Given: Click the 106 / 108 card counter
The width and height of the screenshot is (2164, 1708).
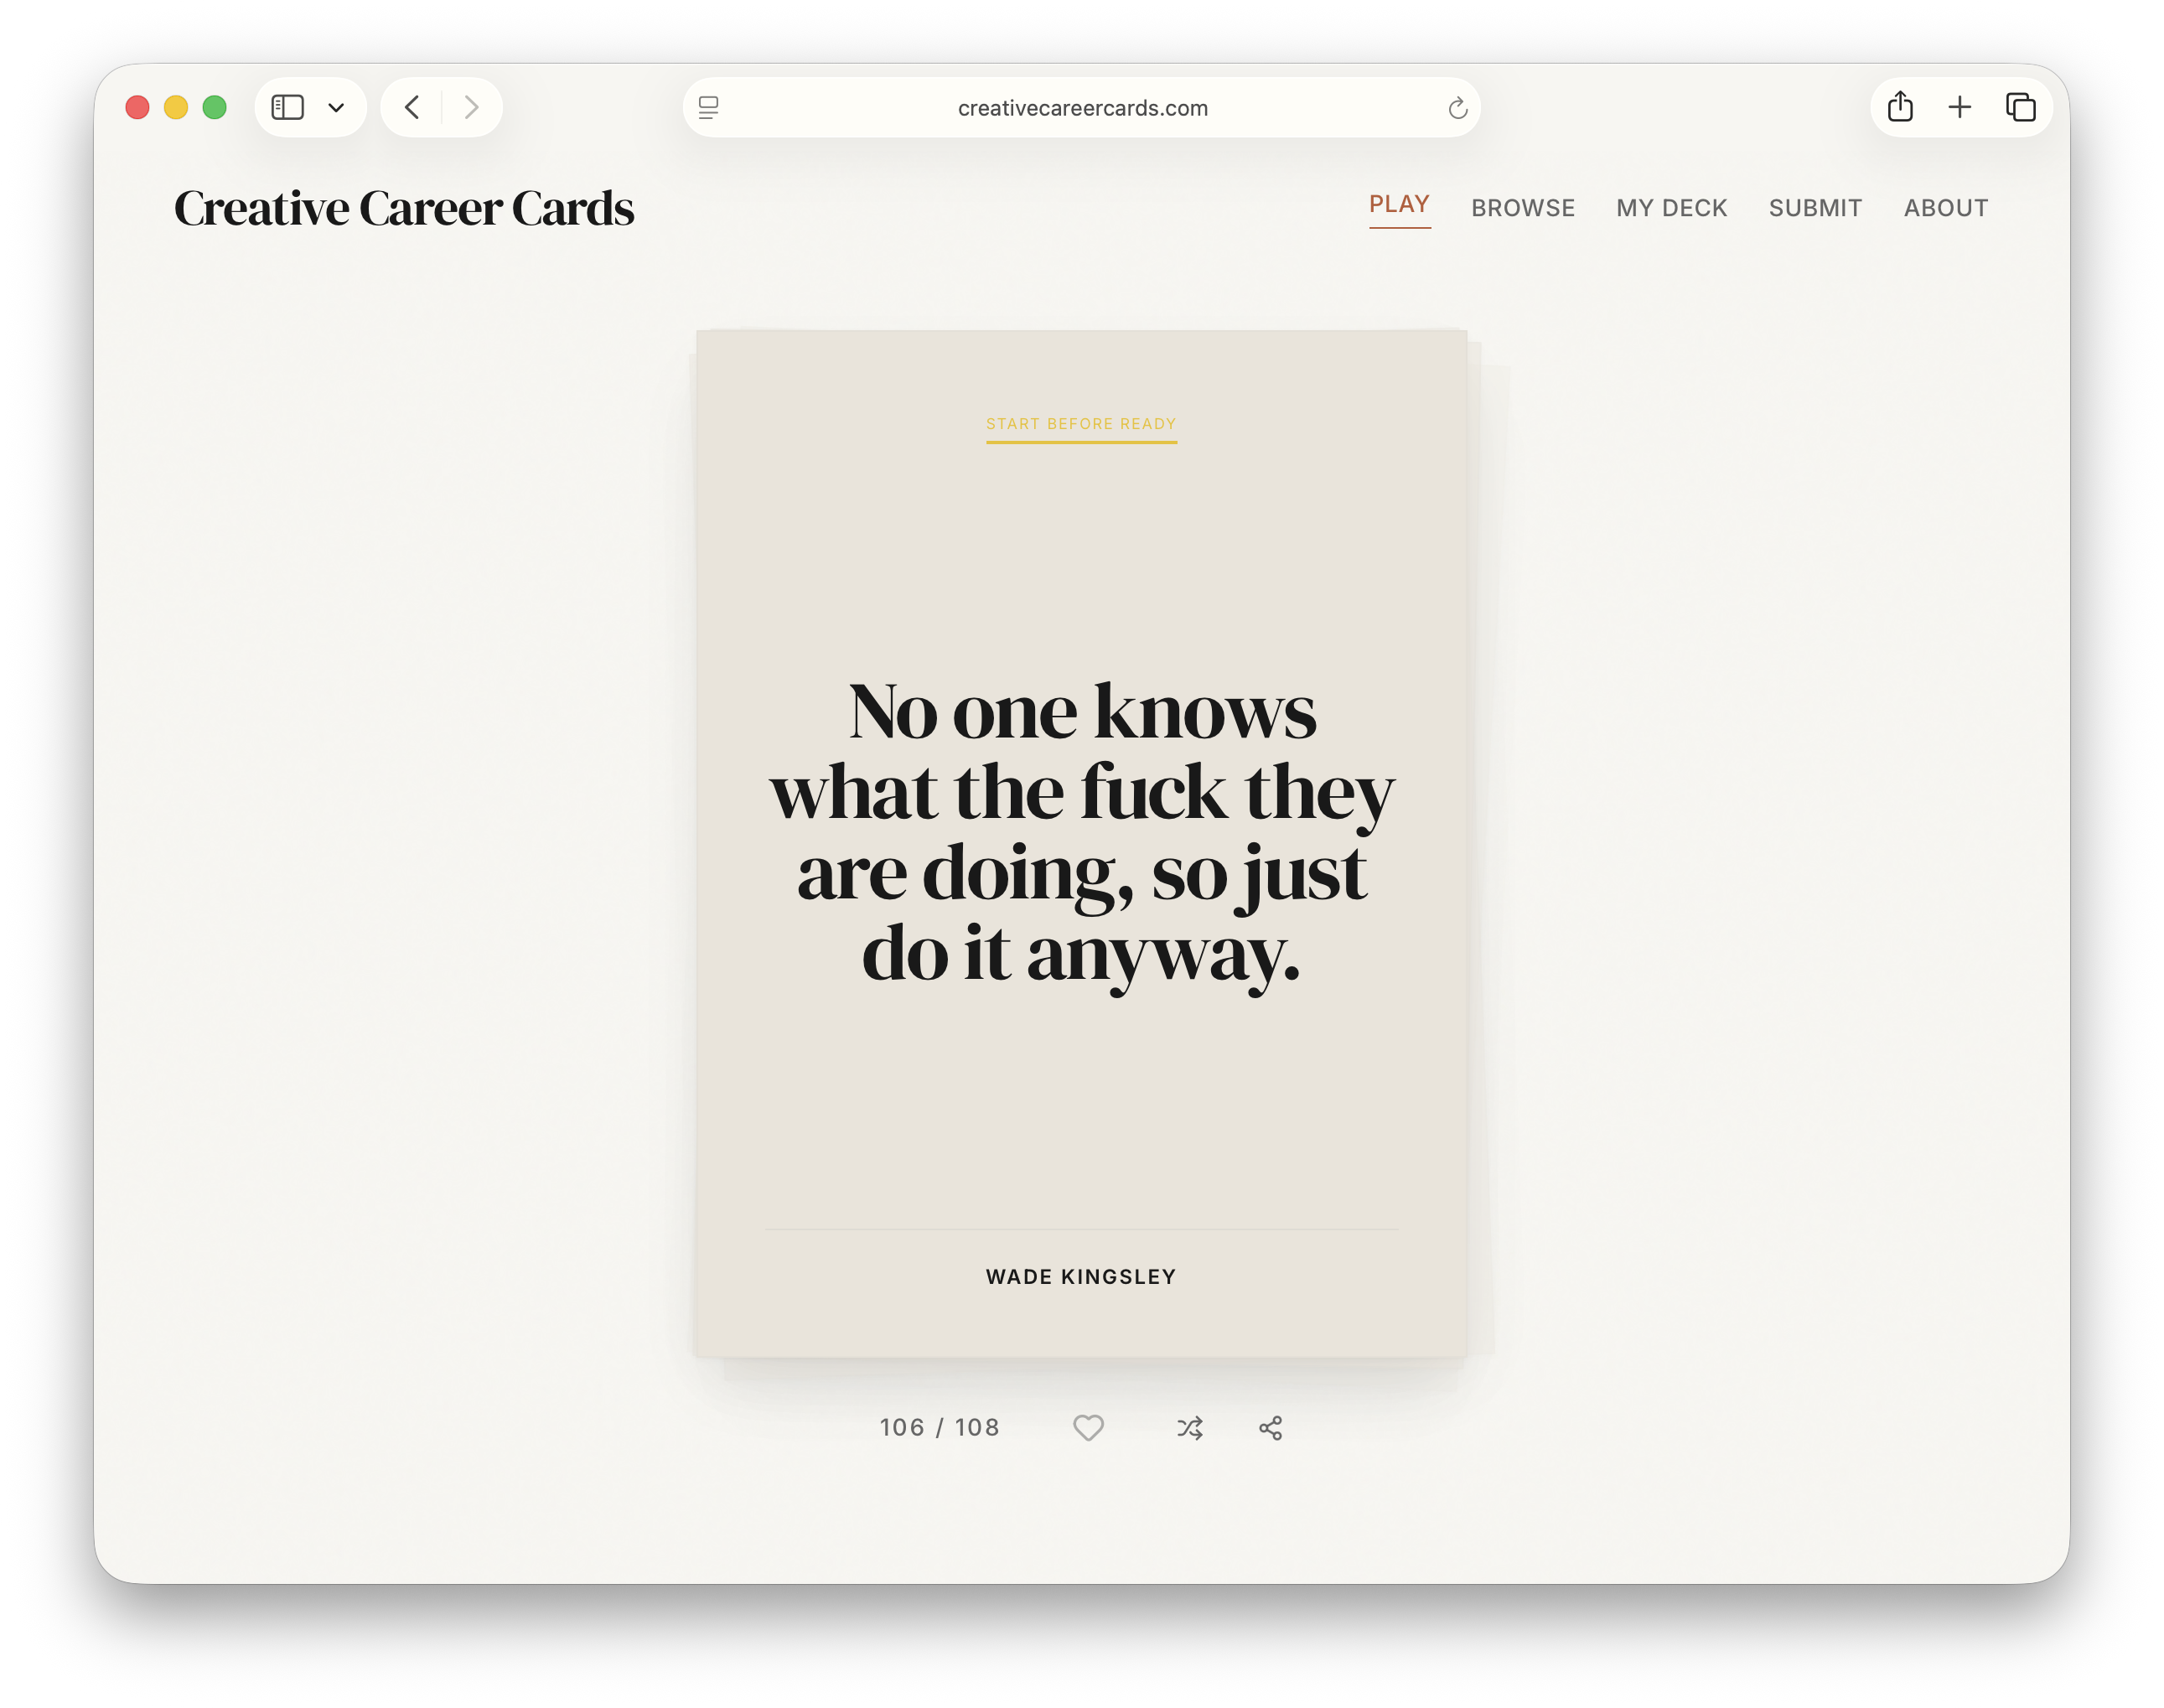Looking at the screenshot, I should tap(939, 1427).
